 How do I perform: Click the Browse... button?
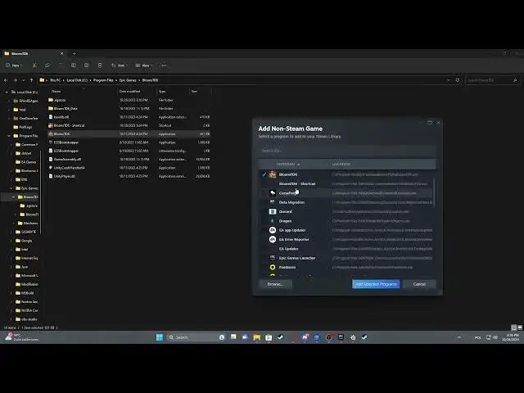click(275, 284)
